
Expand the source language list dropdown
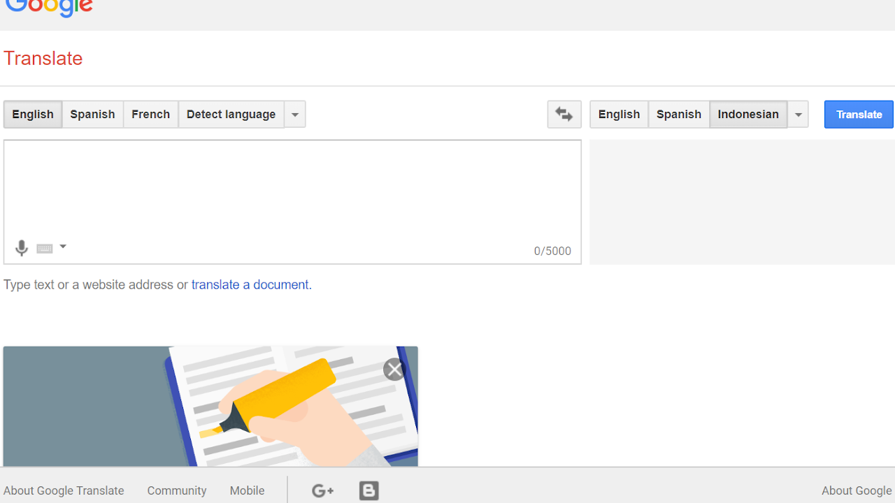pyautogui.click(x=295, y=115)
